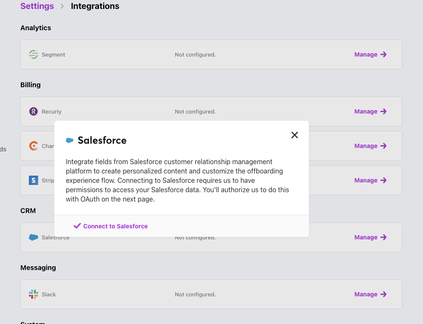Open Manage for the Recurly integration

[x=366, y=111]
